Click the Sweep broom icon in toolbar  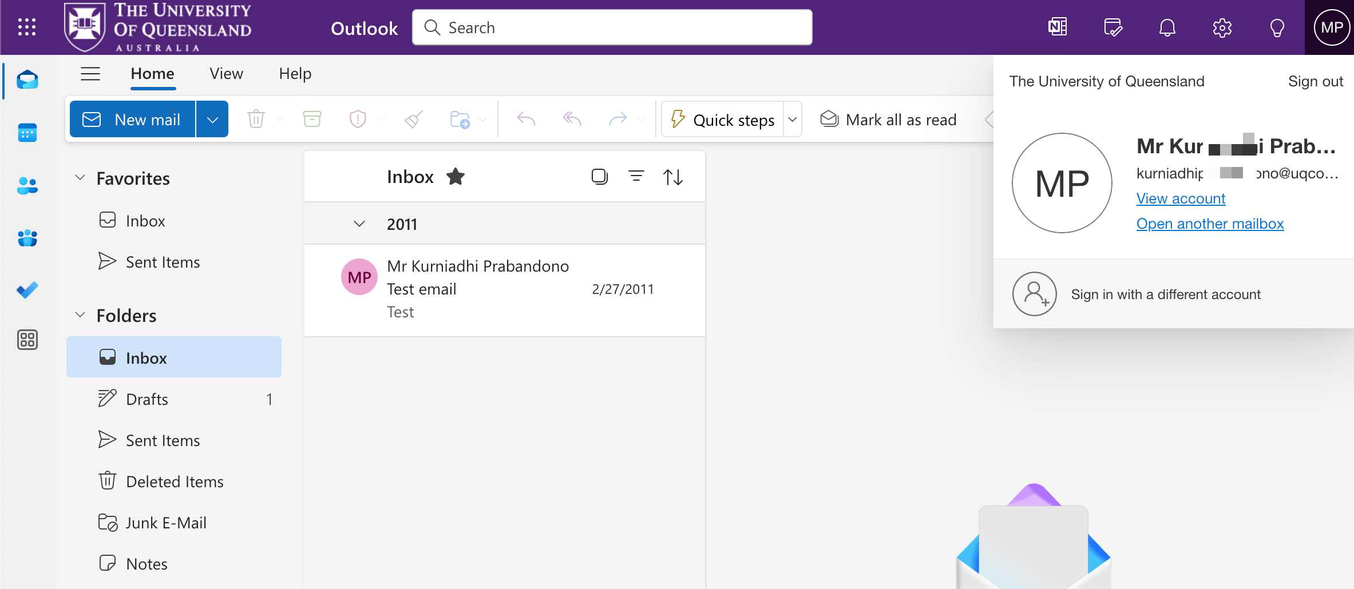414,119
